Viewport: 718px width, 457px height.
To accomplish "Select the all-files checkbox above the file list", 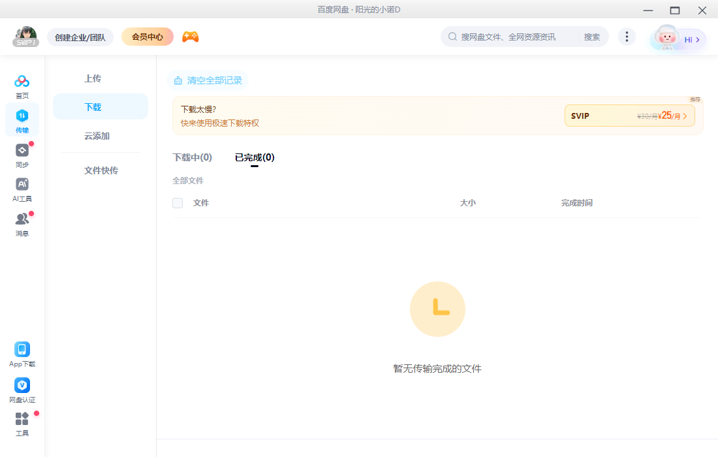I will pos(178,202).
